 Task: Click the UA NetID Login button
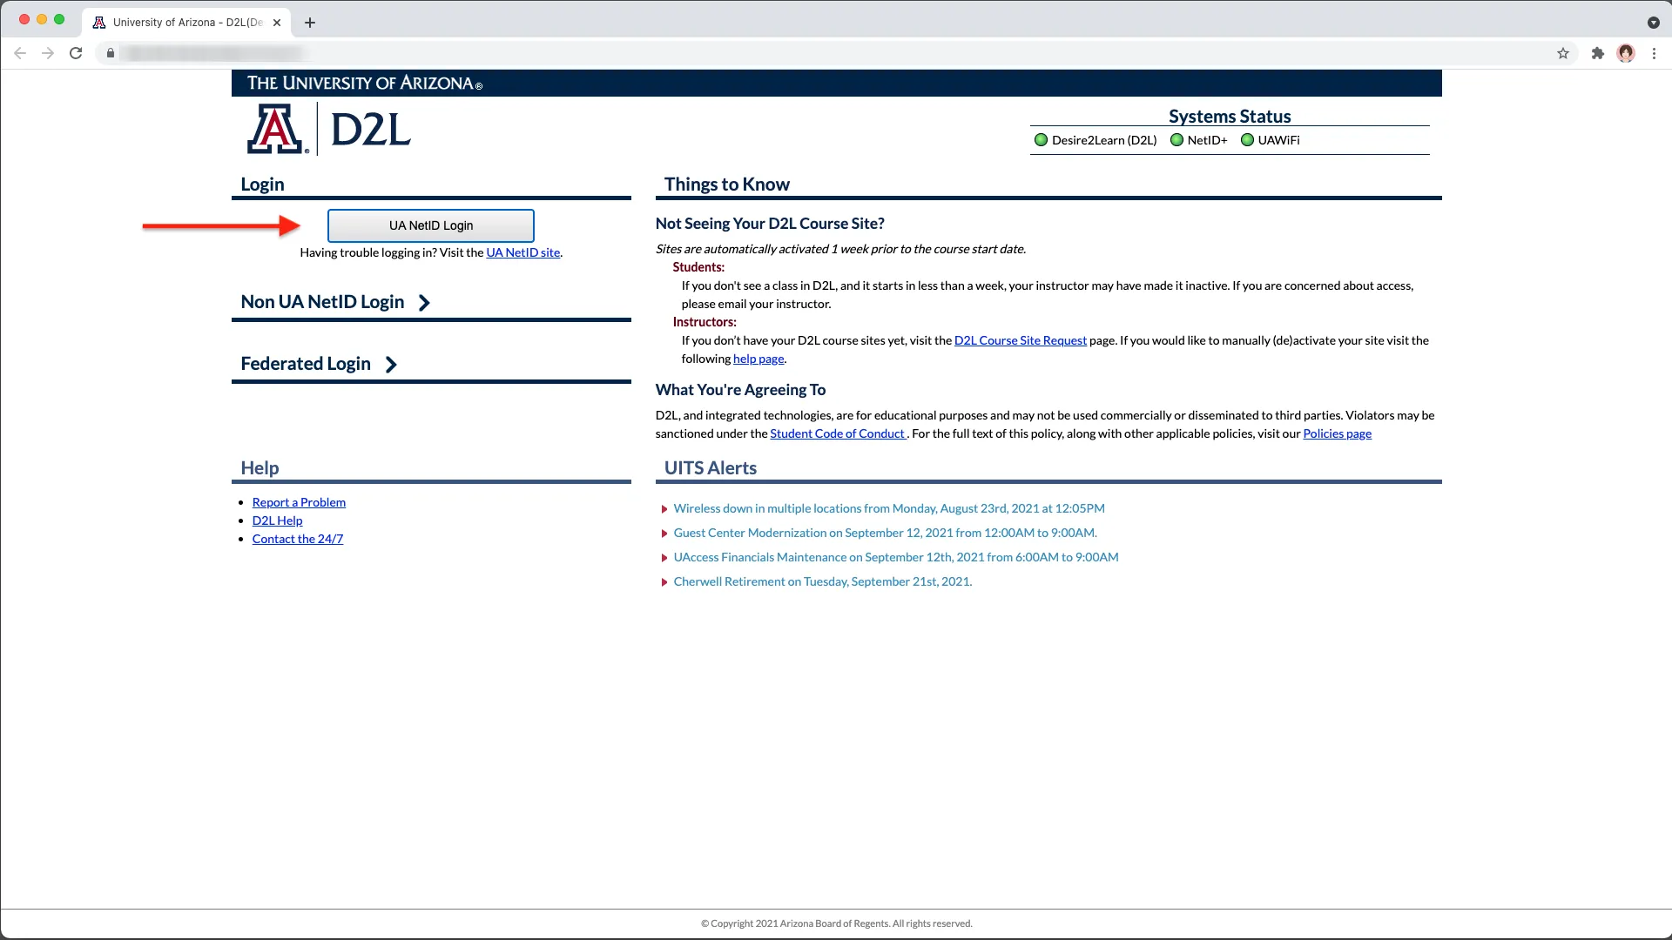[430, 225]
